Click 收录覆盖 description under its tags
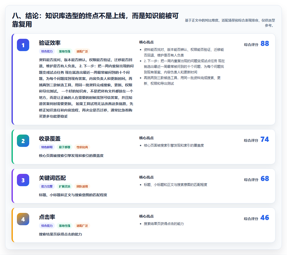 click(x=71, y=156)
